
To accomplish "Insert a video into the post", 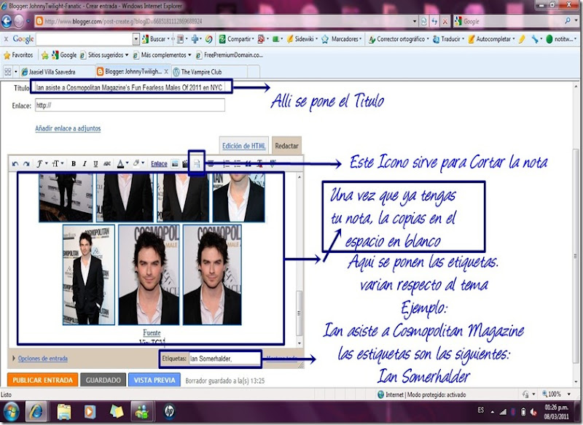I will (185, 163).
